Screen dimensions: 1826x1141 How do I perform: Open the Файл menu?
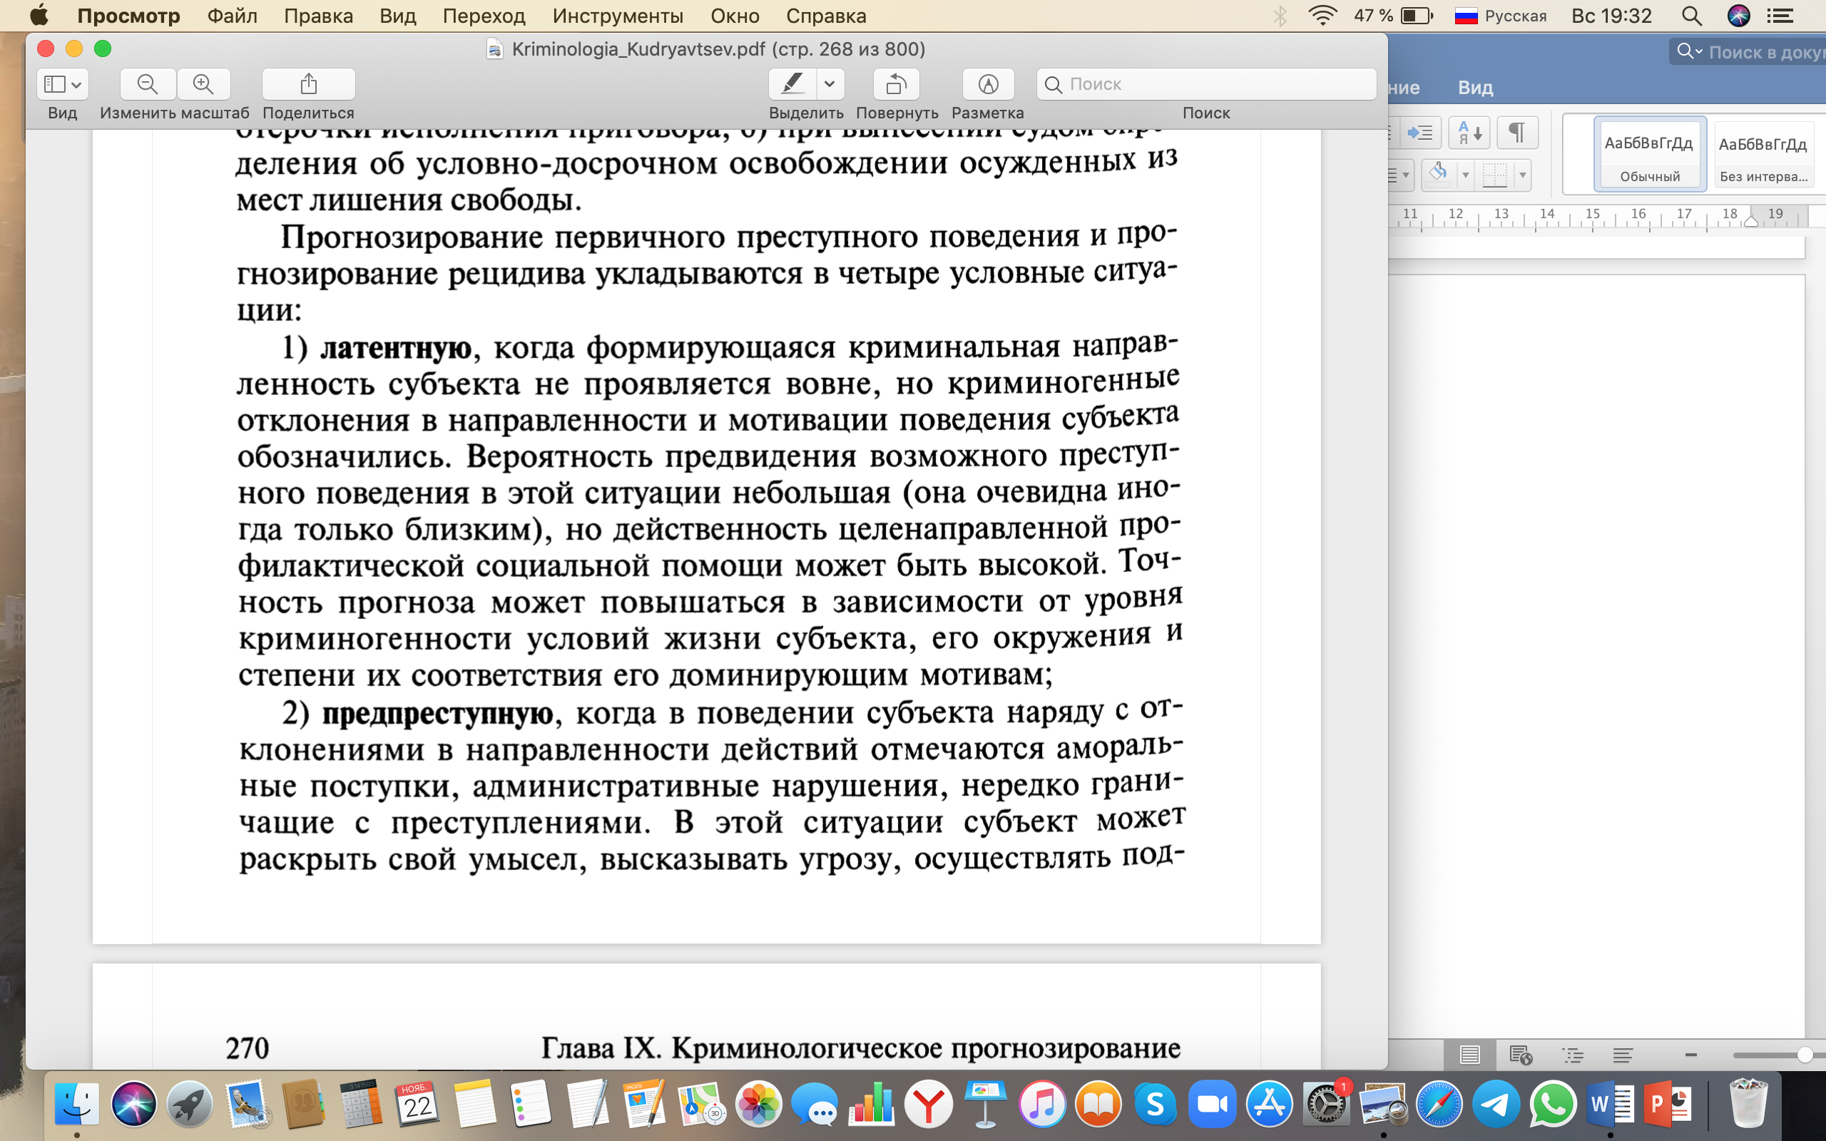click(x=232, y=16)
